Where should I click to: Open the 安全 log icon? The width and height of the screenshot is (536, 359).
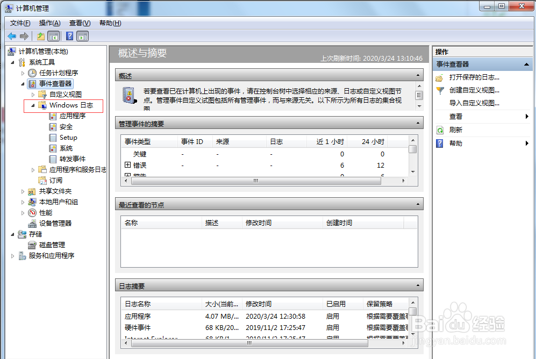point(53,127)
